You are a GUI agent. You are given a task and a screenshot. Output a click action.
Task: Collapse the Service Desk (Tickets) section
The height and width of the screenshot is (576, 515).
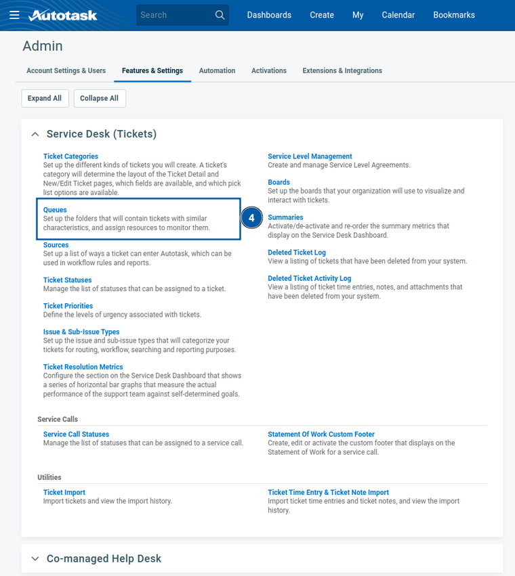tap(35, 135)
